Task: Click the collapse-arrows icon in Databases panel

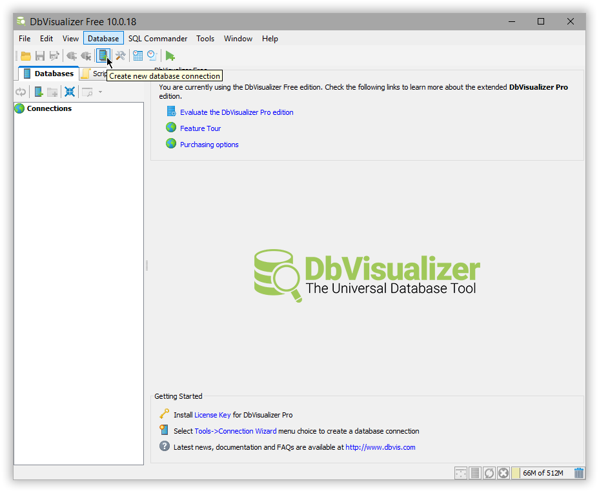Action: [70, 92]
